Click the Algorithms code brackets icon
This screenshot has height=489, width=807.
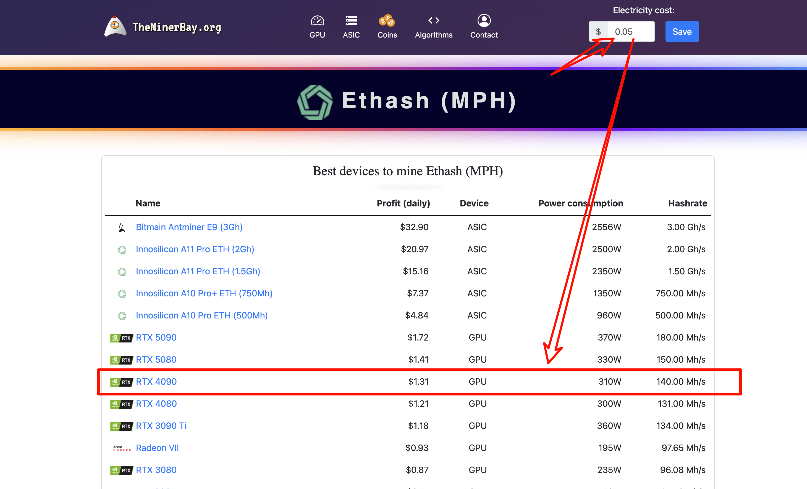[x=434, y=21]
